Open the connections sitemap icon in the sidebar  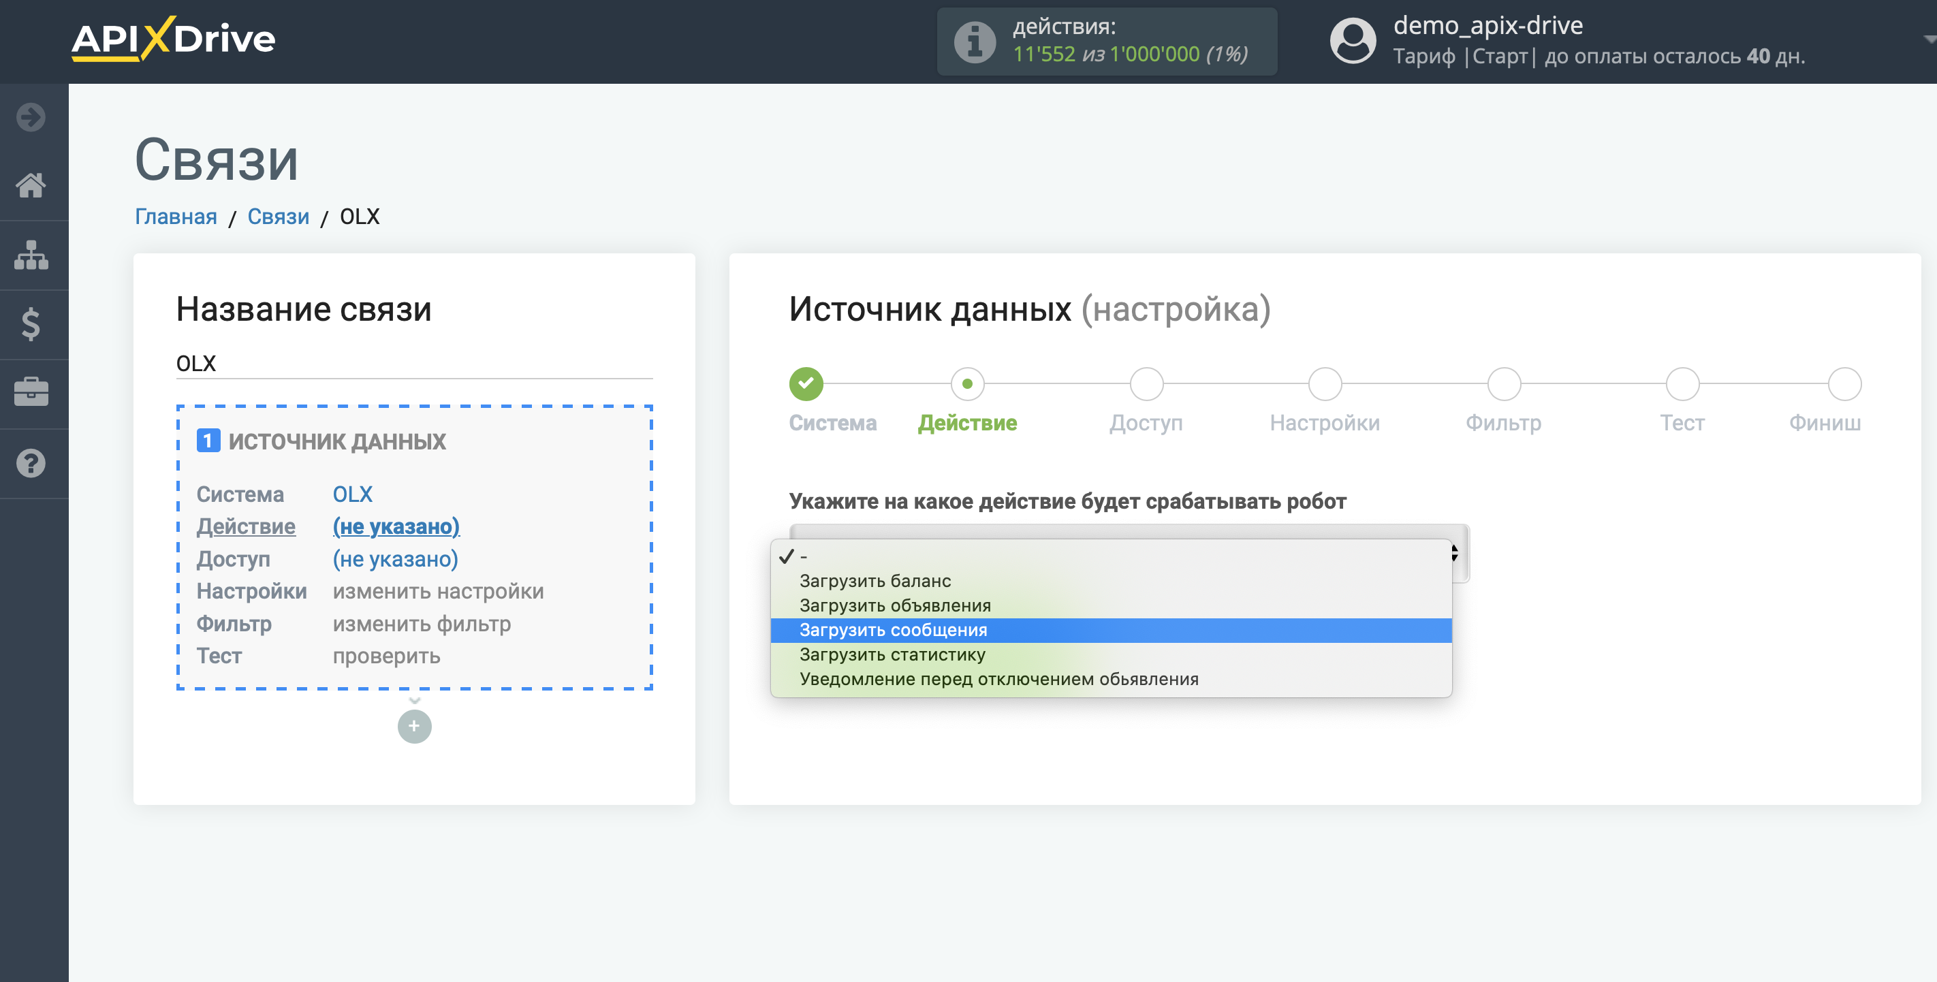[31, 255]
